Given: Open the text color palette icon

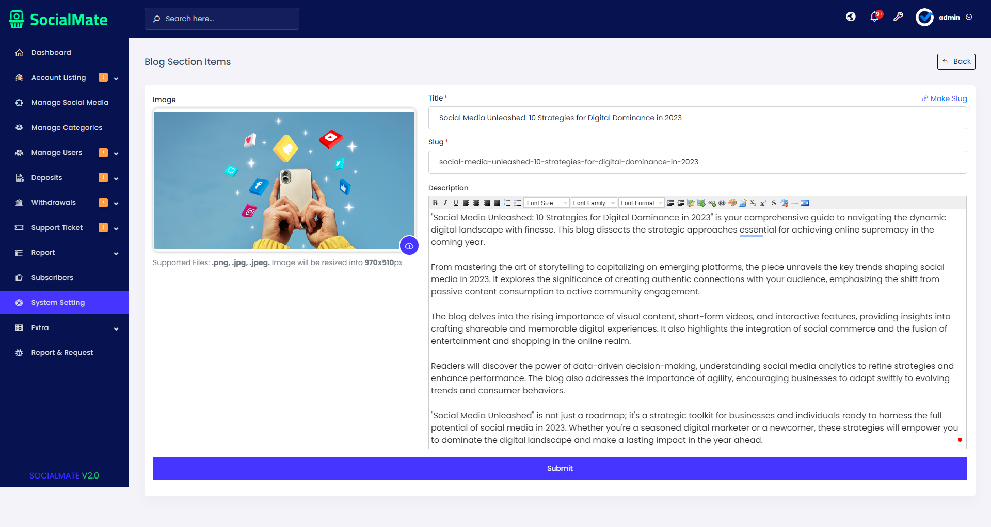Looking at the screenshot, I should [732, 203].
